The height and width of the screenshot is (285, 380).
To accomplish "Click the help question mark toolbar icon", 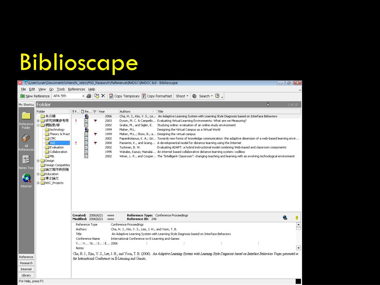I will coord(217,96).
